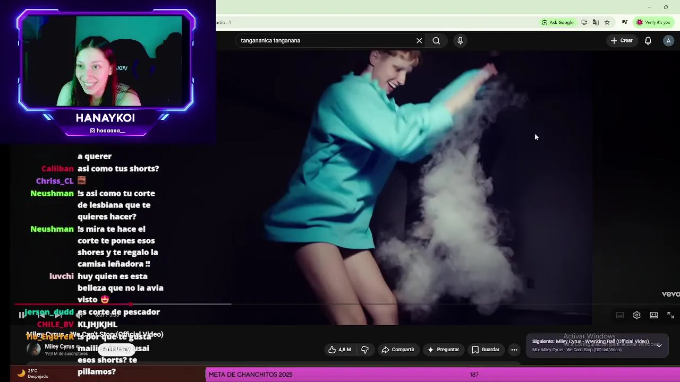
Task: Click the 'Verify it's you' profile chip
Action: point(653,22)
